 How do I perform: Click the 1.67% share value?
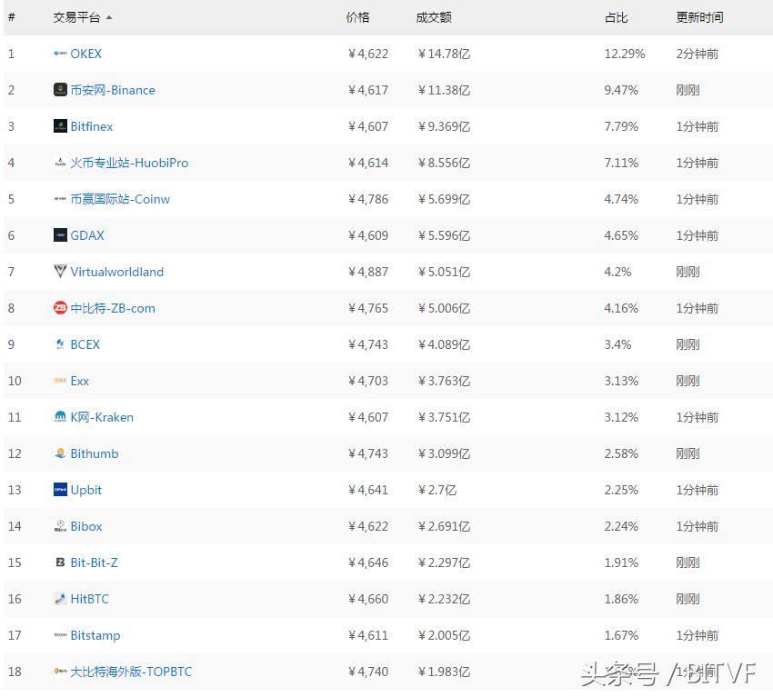(621, 635)
